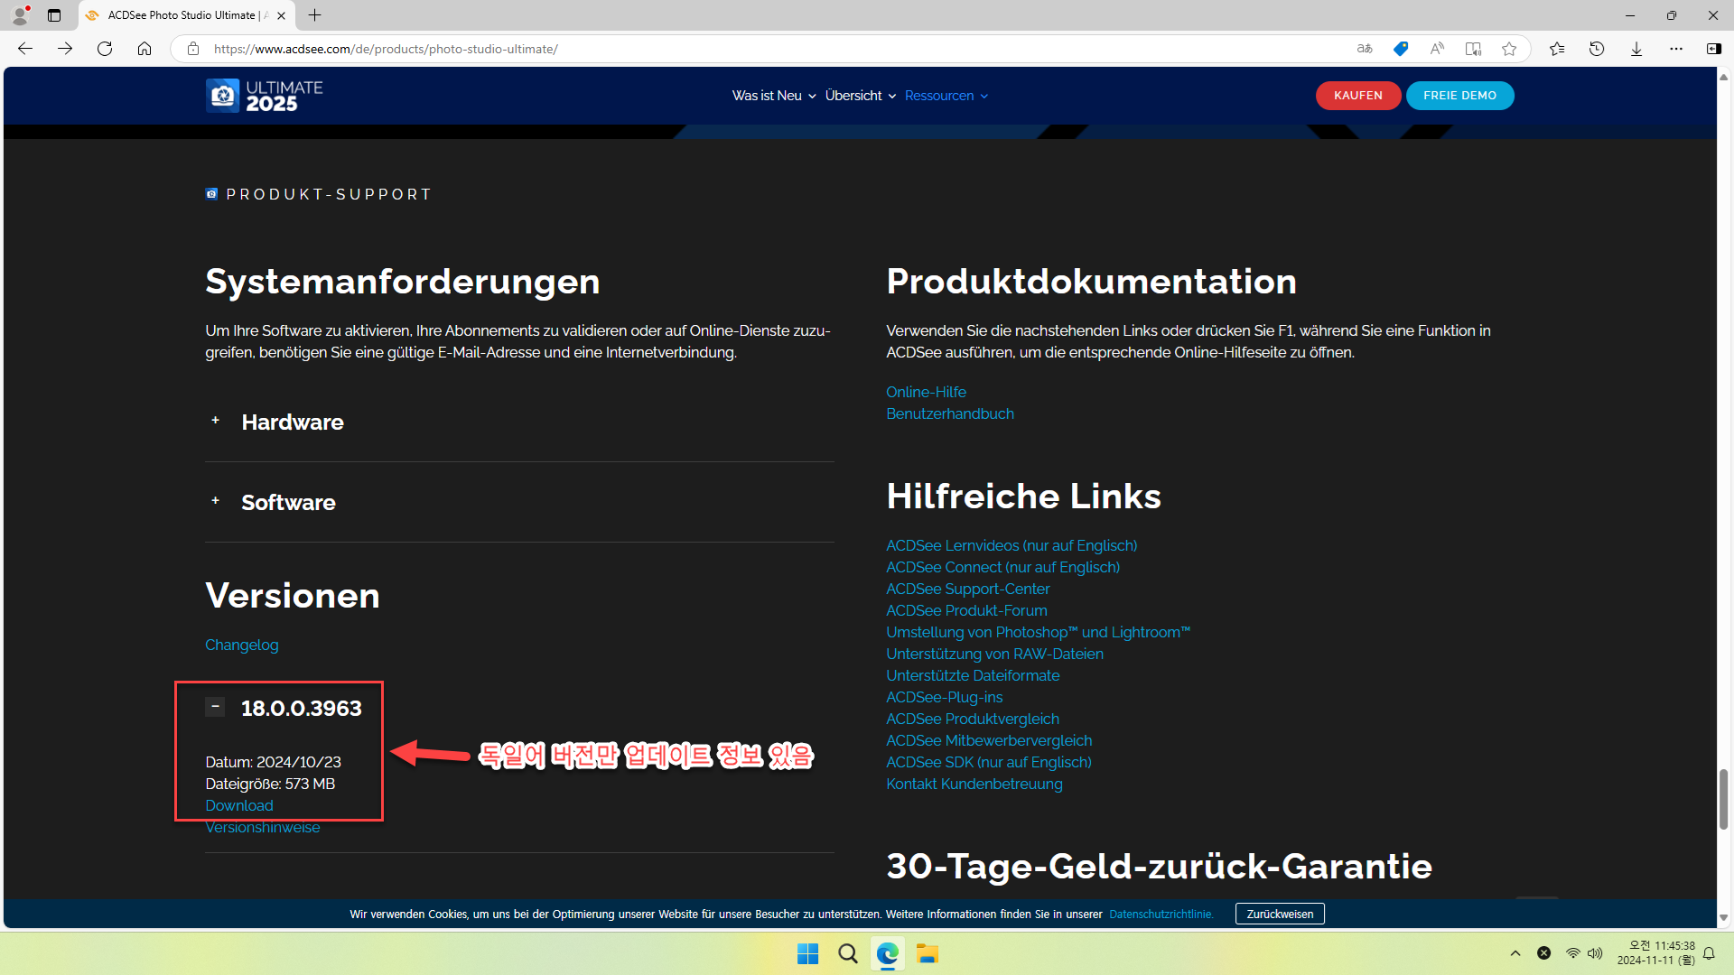
Task: Open the Übersicht dropdown menu
Action: 861,96
